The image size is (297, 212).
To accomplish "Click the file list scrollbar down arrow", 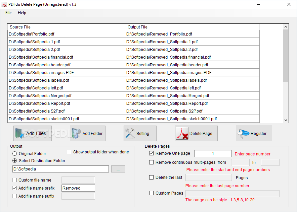I will click(x=286, y=120).
